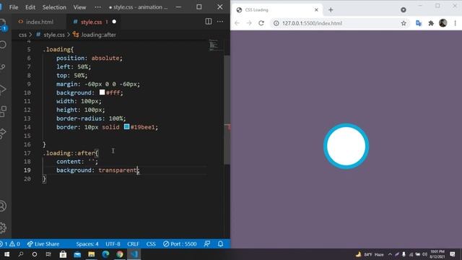The image size is (462, 260).
Task: Reload the page in Chrome
Action: [261, 23]
